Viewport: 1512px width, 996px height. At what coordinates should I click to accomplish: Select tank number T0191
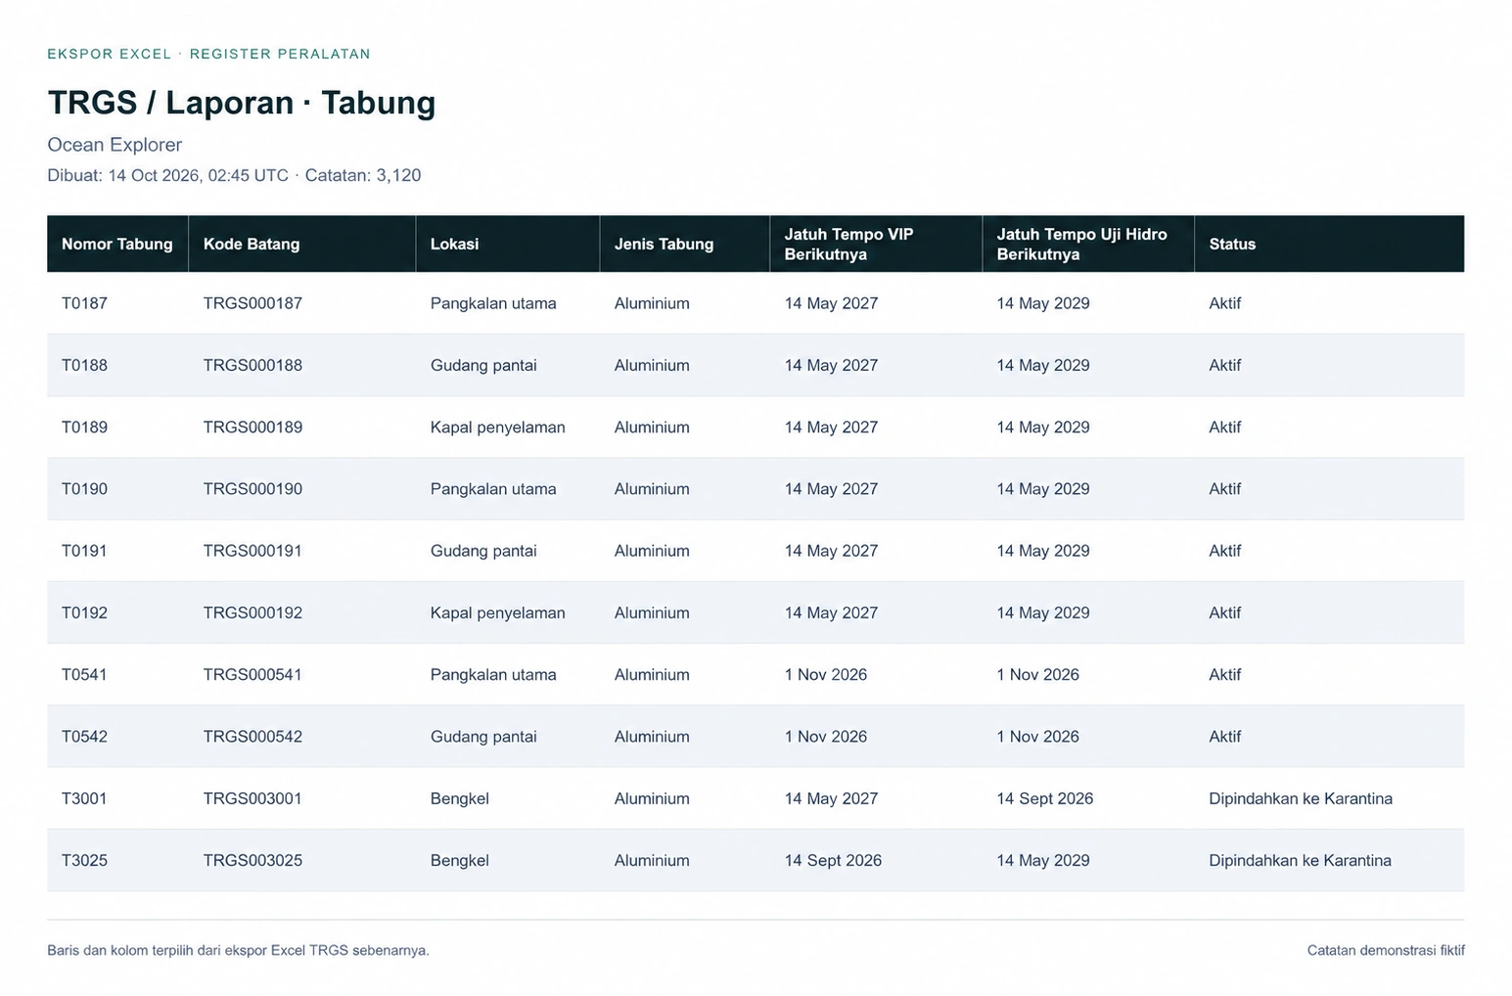click(x=84, y=551)
